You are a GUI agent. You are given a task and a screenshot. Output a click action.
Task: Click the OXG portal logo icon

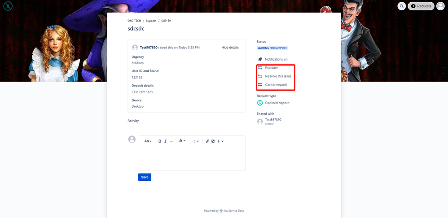8,6
